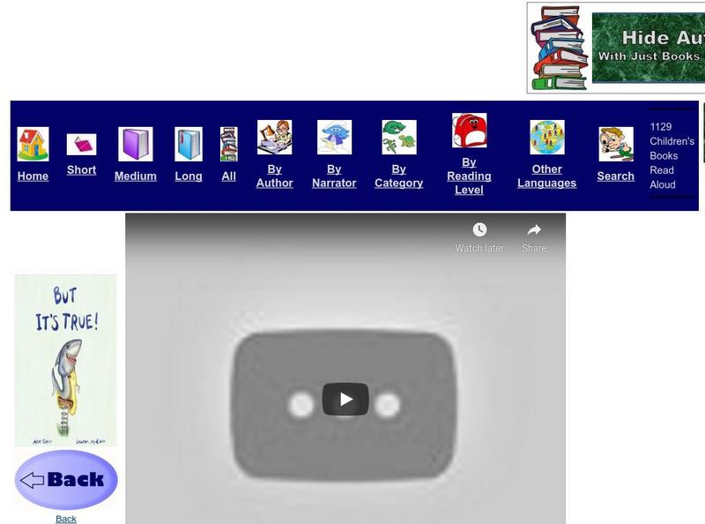Click the Back link below the oval button
The image size is (705, 524).
[x=64, y=518]
